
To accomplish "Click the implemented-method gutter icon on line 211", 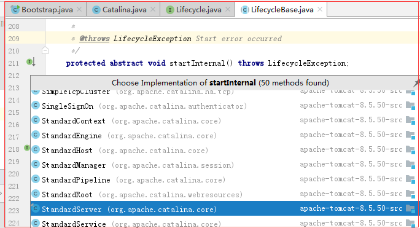I will pos(31,62).
